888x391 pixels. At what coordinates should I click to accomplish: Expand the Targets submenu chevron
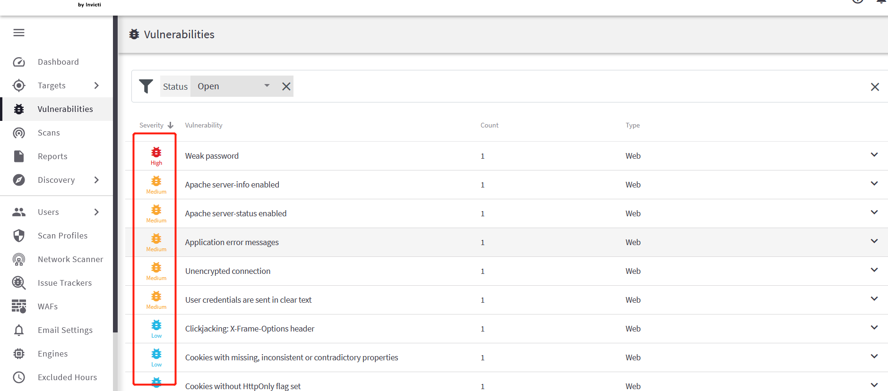(96, 85)
